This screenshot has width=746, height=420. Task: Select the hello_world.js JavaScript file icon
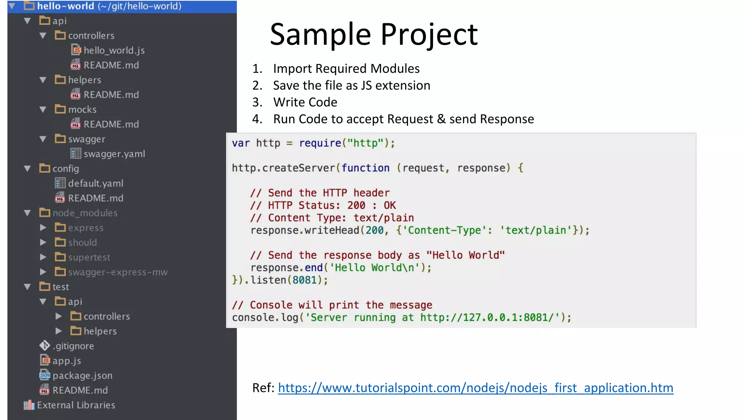click(76, 50)
